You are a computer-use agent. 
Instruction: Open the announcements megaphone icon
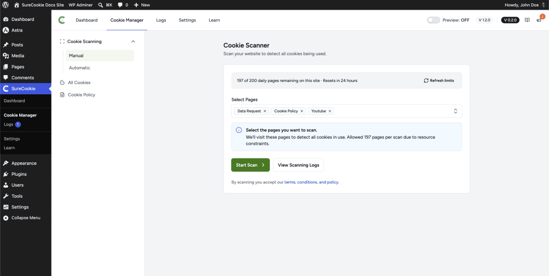(539, 20)
